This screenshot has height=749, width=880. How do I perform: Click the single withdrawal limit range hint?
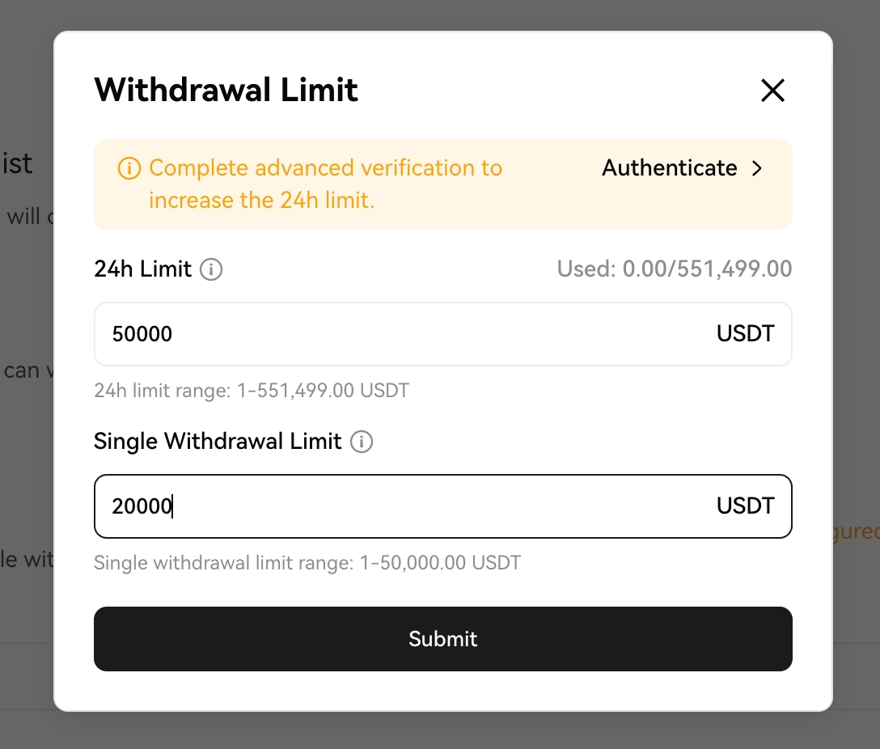pos(307,562)
